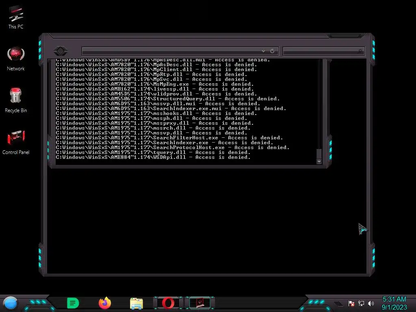Click the SearchIndexer.exe.mui line
The image size is (416, 312).
click(171, 108)
